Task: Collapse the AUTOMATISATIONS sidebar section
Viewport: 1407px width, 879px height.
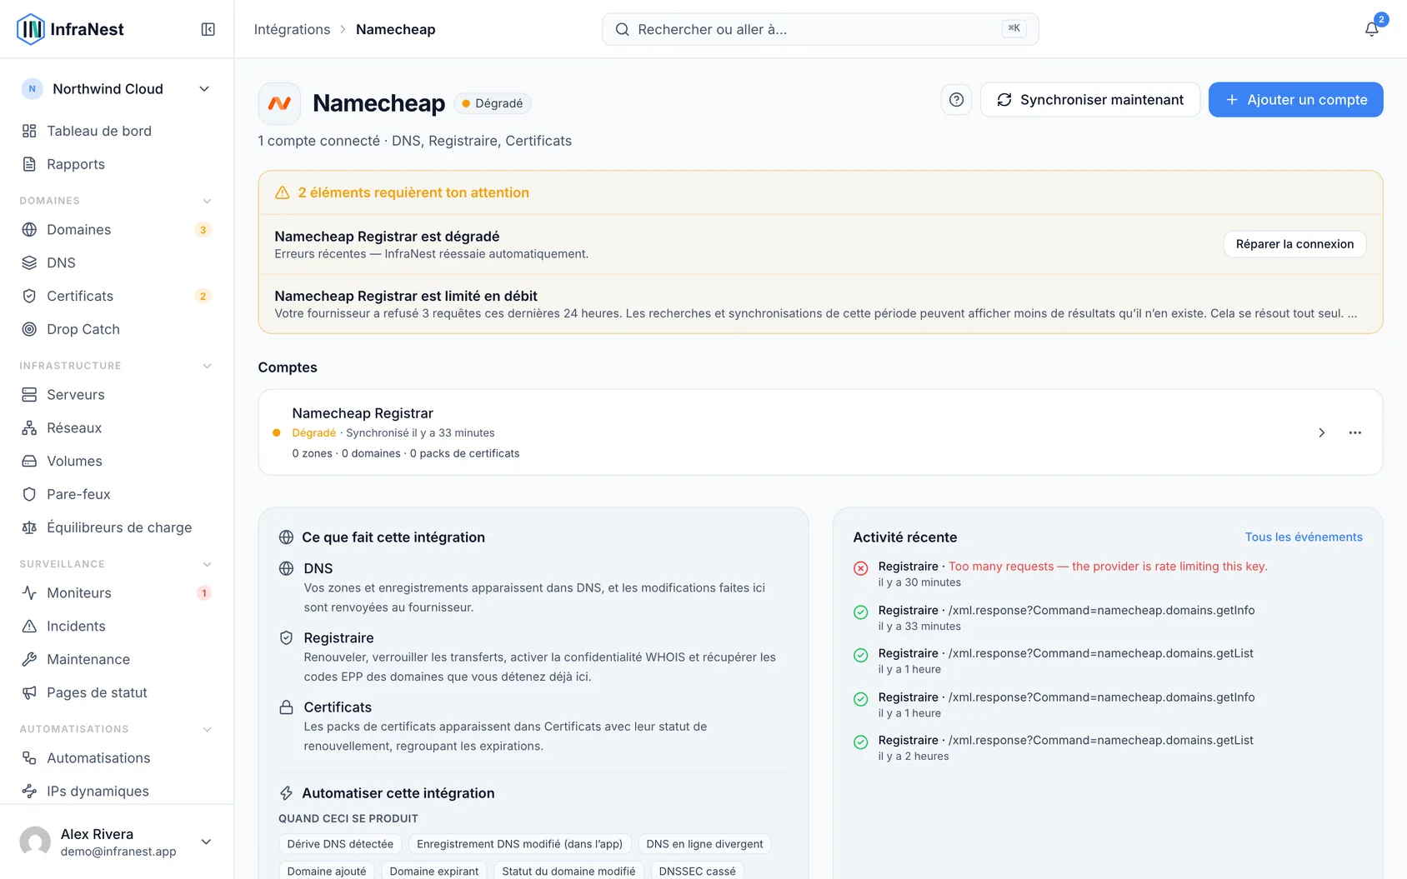Action: coord(208,729)
